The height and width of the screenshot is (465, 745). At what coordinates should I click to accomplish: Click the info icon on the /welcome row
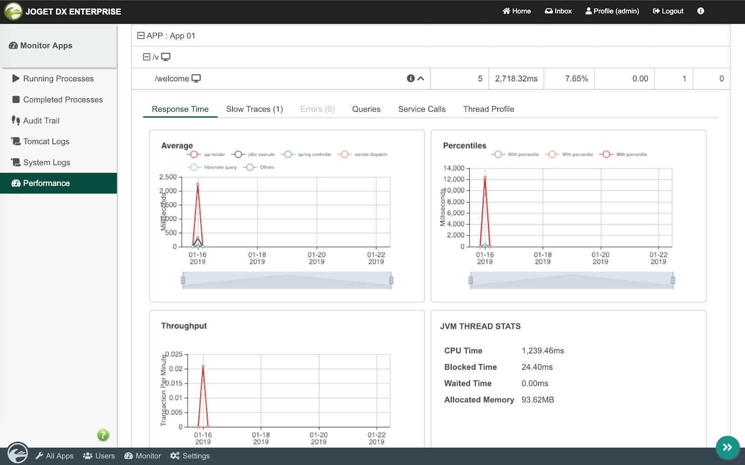tap(410, 79)
